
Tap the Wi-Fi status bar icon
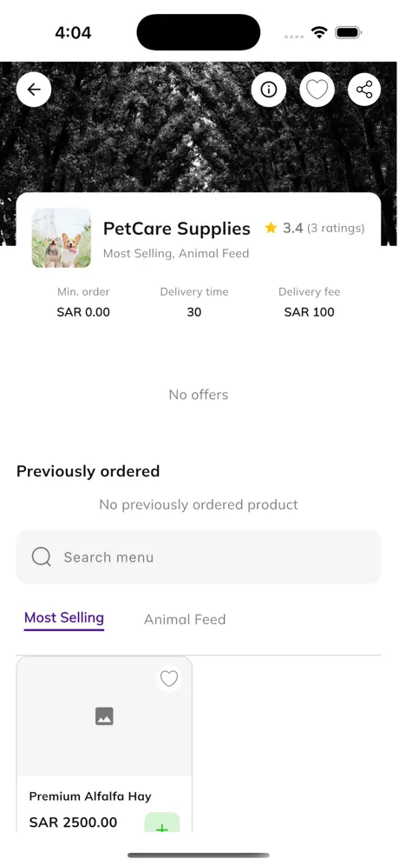(319, 32)
